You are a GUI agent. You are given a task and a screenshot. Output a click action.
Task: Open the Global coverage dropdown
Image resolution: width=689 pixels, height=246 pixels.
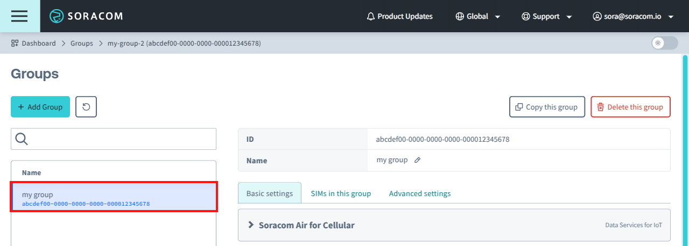tap(477, 17)
